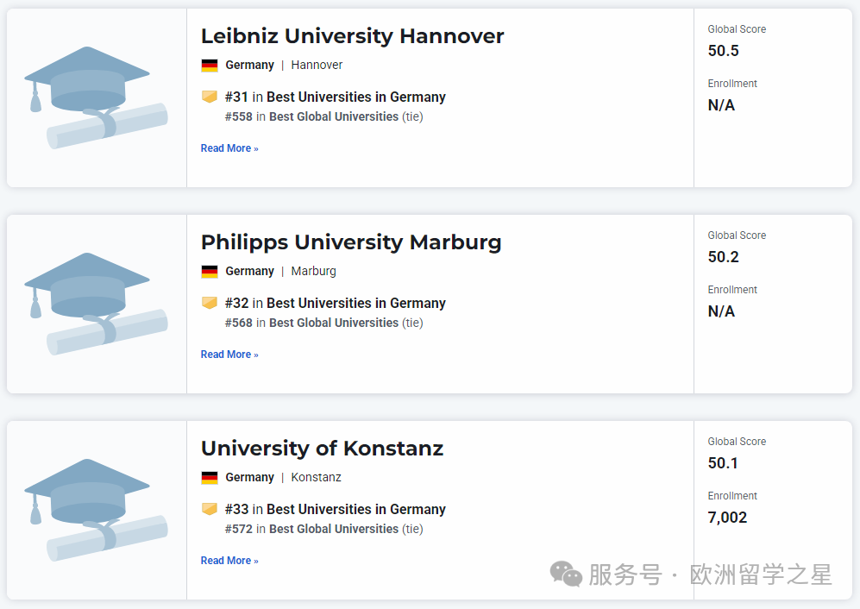Image resolution: width=860 pixels, height=609 pixels.
Task: Click the ranking badge icon beside #33
Action: click(210, 509)
